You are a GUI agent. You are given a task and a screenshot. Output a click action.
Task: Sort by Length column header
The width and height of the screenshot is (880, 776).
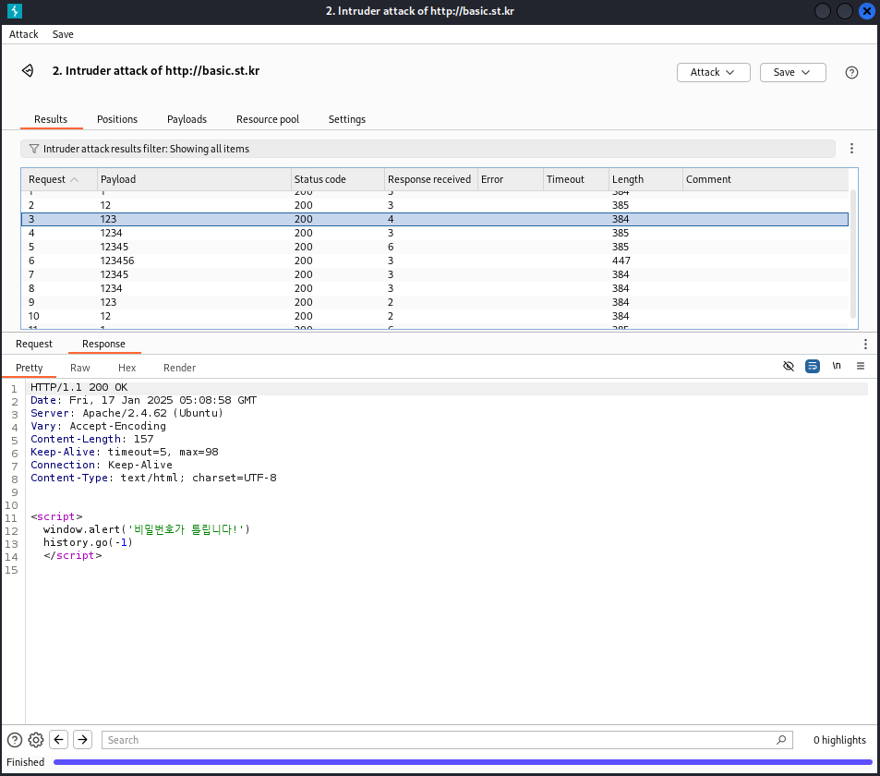tap(645, 180)
